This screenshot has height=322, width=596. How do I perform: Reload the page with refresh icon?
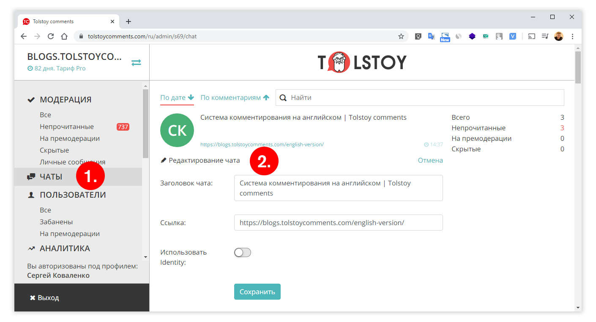pyautogui.click(x=51, y=36)
